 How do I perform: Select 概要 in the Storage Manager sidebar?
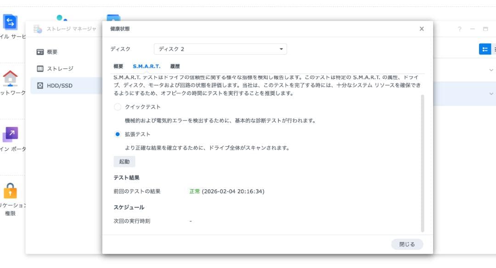coord(52,52)
